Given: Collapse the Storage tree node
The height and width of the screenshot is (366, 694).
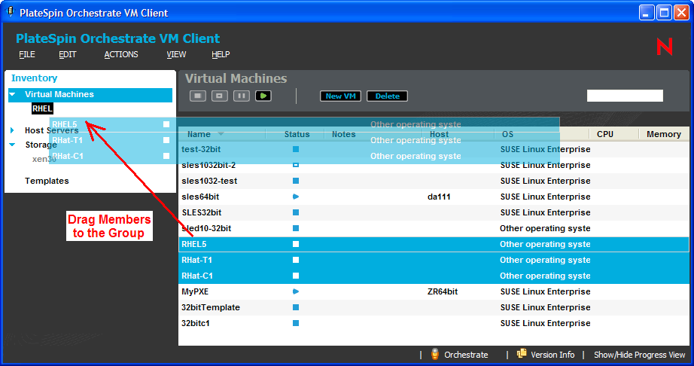Looking at the screenshot, I should tap(12, 145).
